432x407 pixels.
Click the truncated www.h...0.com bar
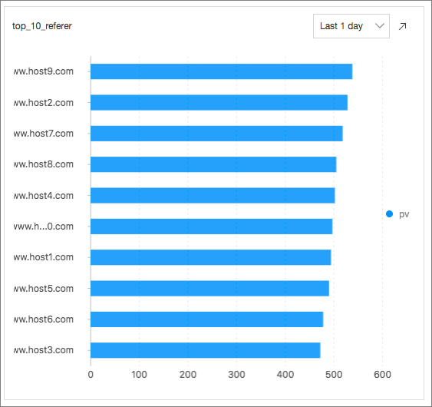point(212,227)
